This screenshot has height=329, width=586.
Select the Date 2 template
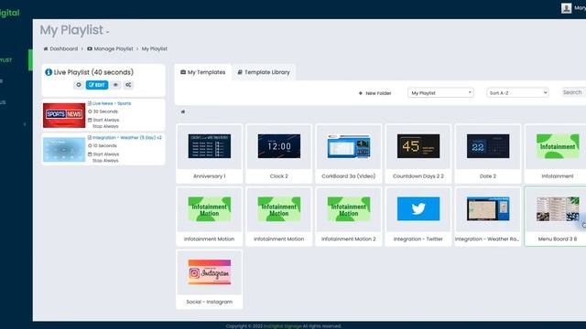[x=488, y=154]
